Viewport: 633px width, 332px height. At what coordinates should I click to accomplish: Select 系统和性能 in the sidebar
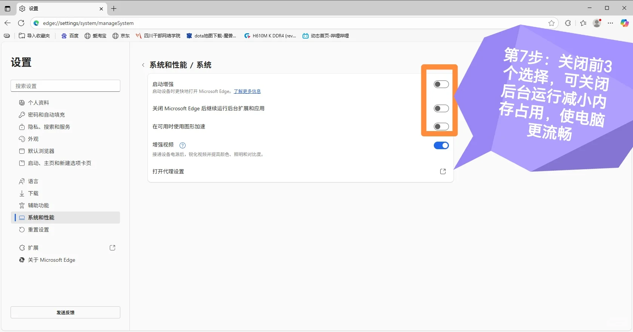pos(65,218)
